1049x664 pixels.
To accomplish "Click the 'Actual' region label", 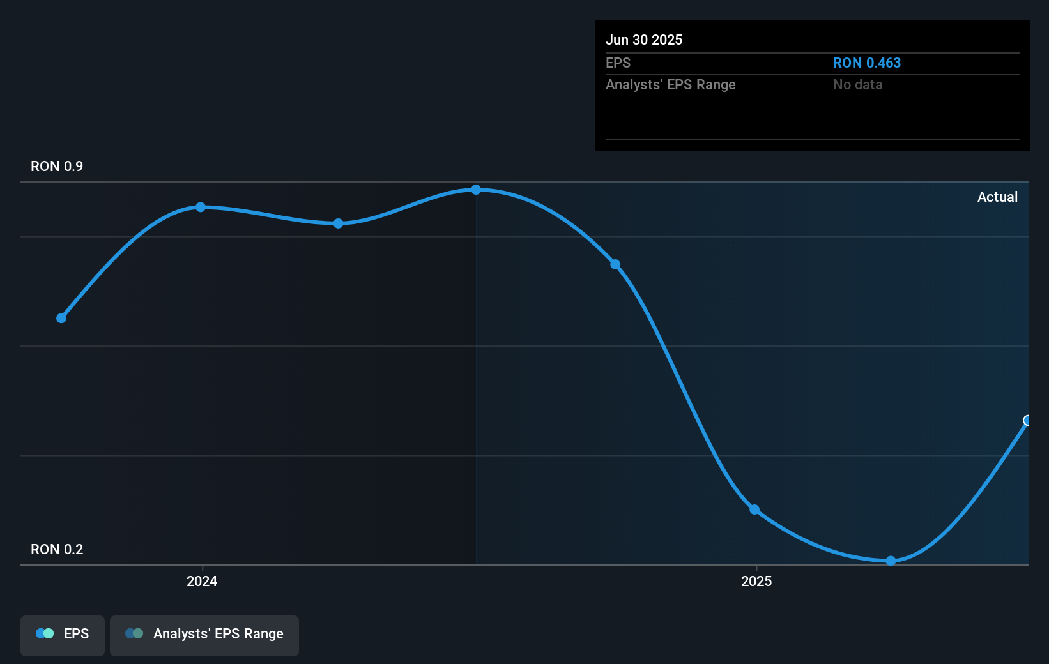I will 997,197.
